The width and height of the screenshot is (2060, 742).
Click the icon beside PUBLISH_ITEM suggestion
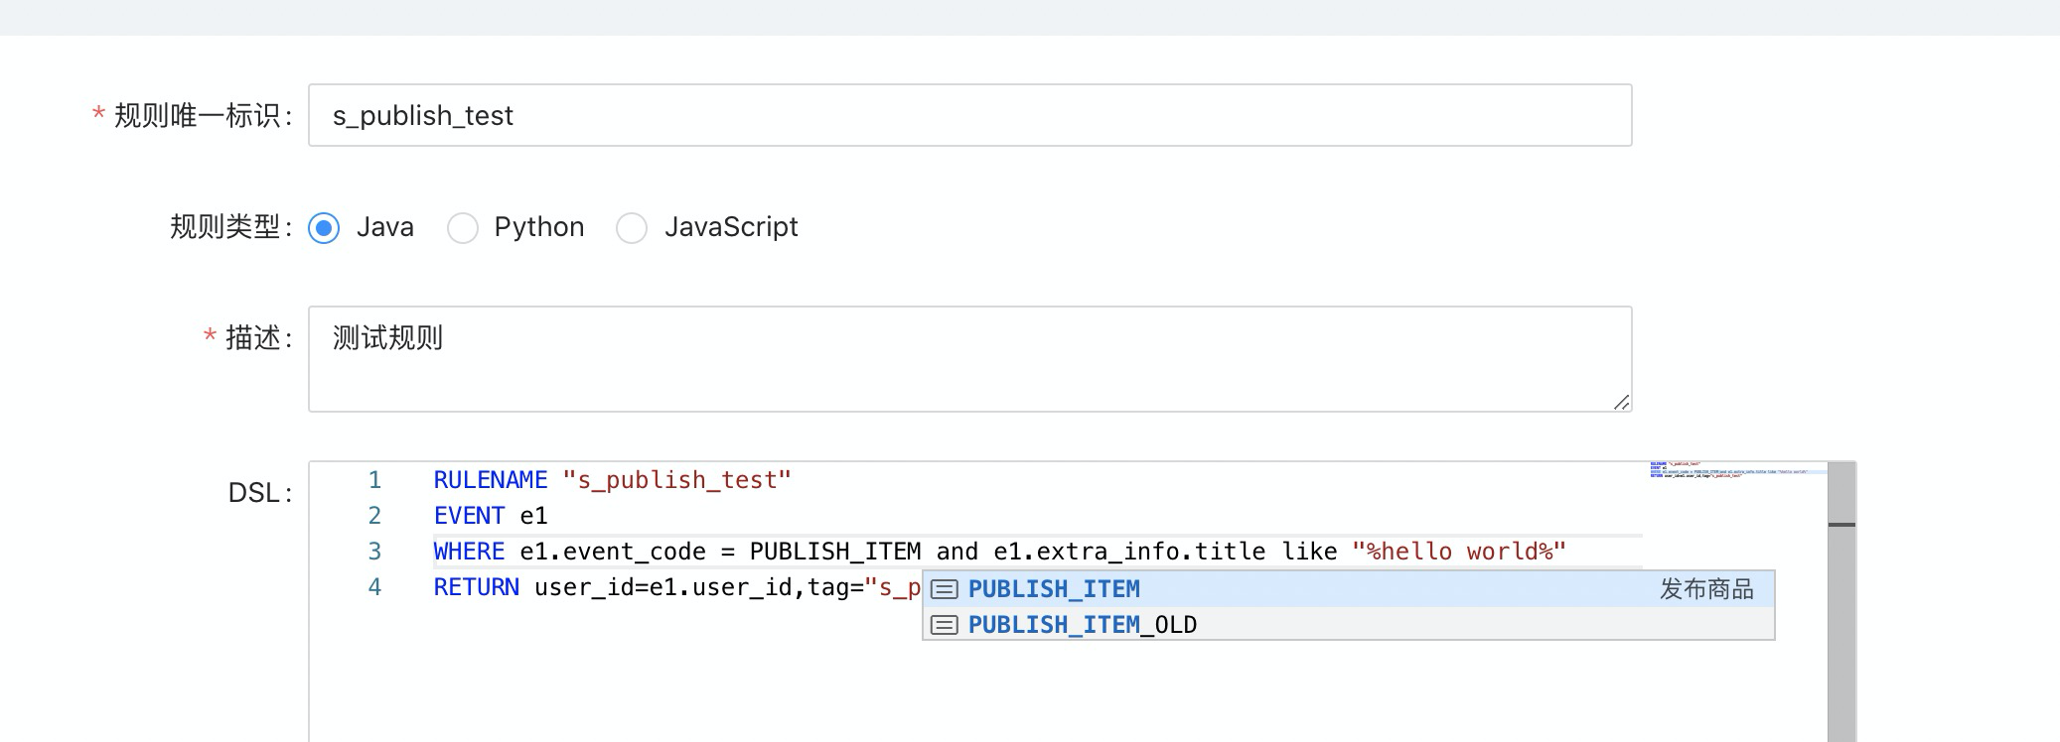click(944, 589)
